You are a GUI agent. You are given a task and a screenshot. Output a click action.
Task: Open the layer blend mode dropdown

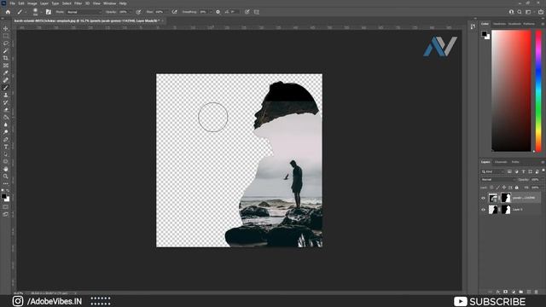[x=498, y=180]
